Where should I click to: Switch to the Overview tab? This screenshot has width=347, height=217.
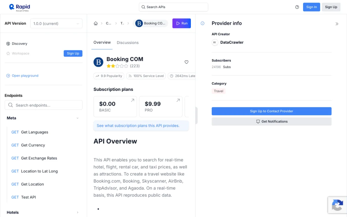coord(102,43)
